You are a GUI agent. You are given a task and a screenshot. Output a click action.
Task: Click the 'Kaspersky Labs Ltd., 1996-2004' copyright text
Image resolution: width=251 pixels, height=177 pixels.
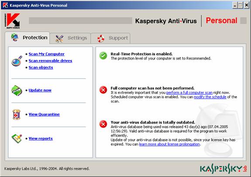[47, 169]
